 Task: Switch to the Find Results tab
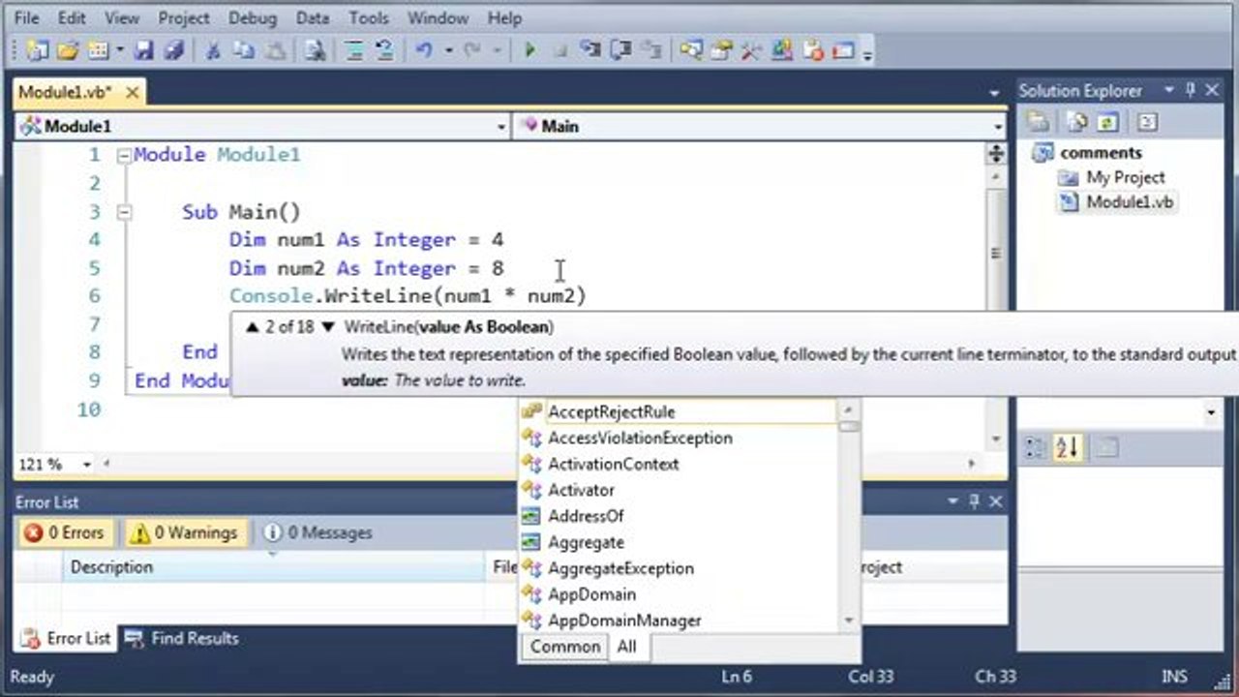pos(182,638)
